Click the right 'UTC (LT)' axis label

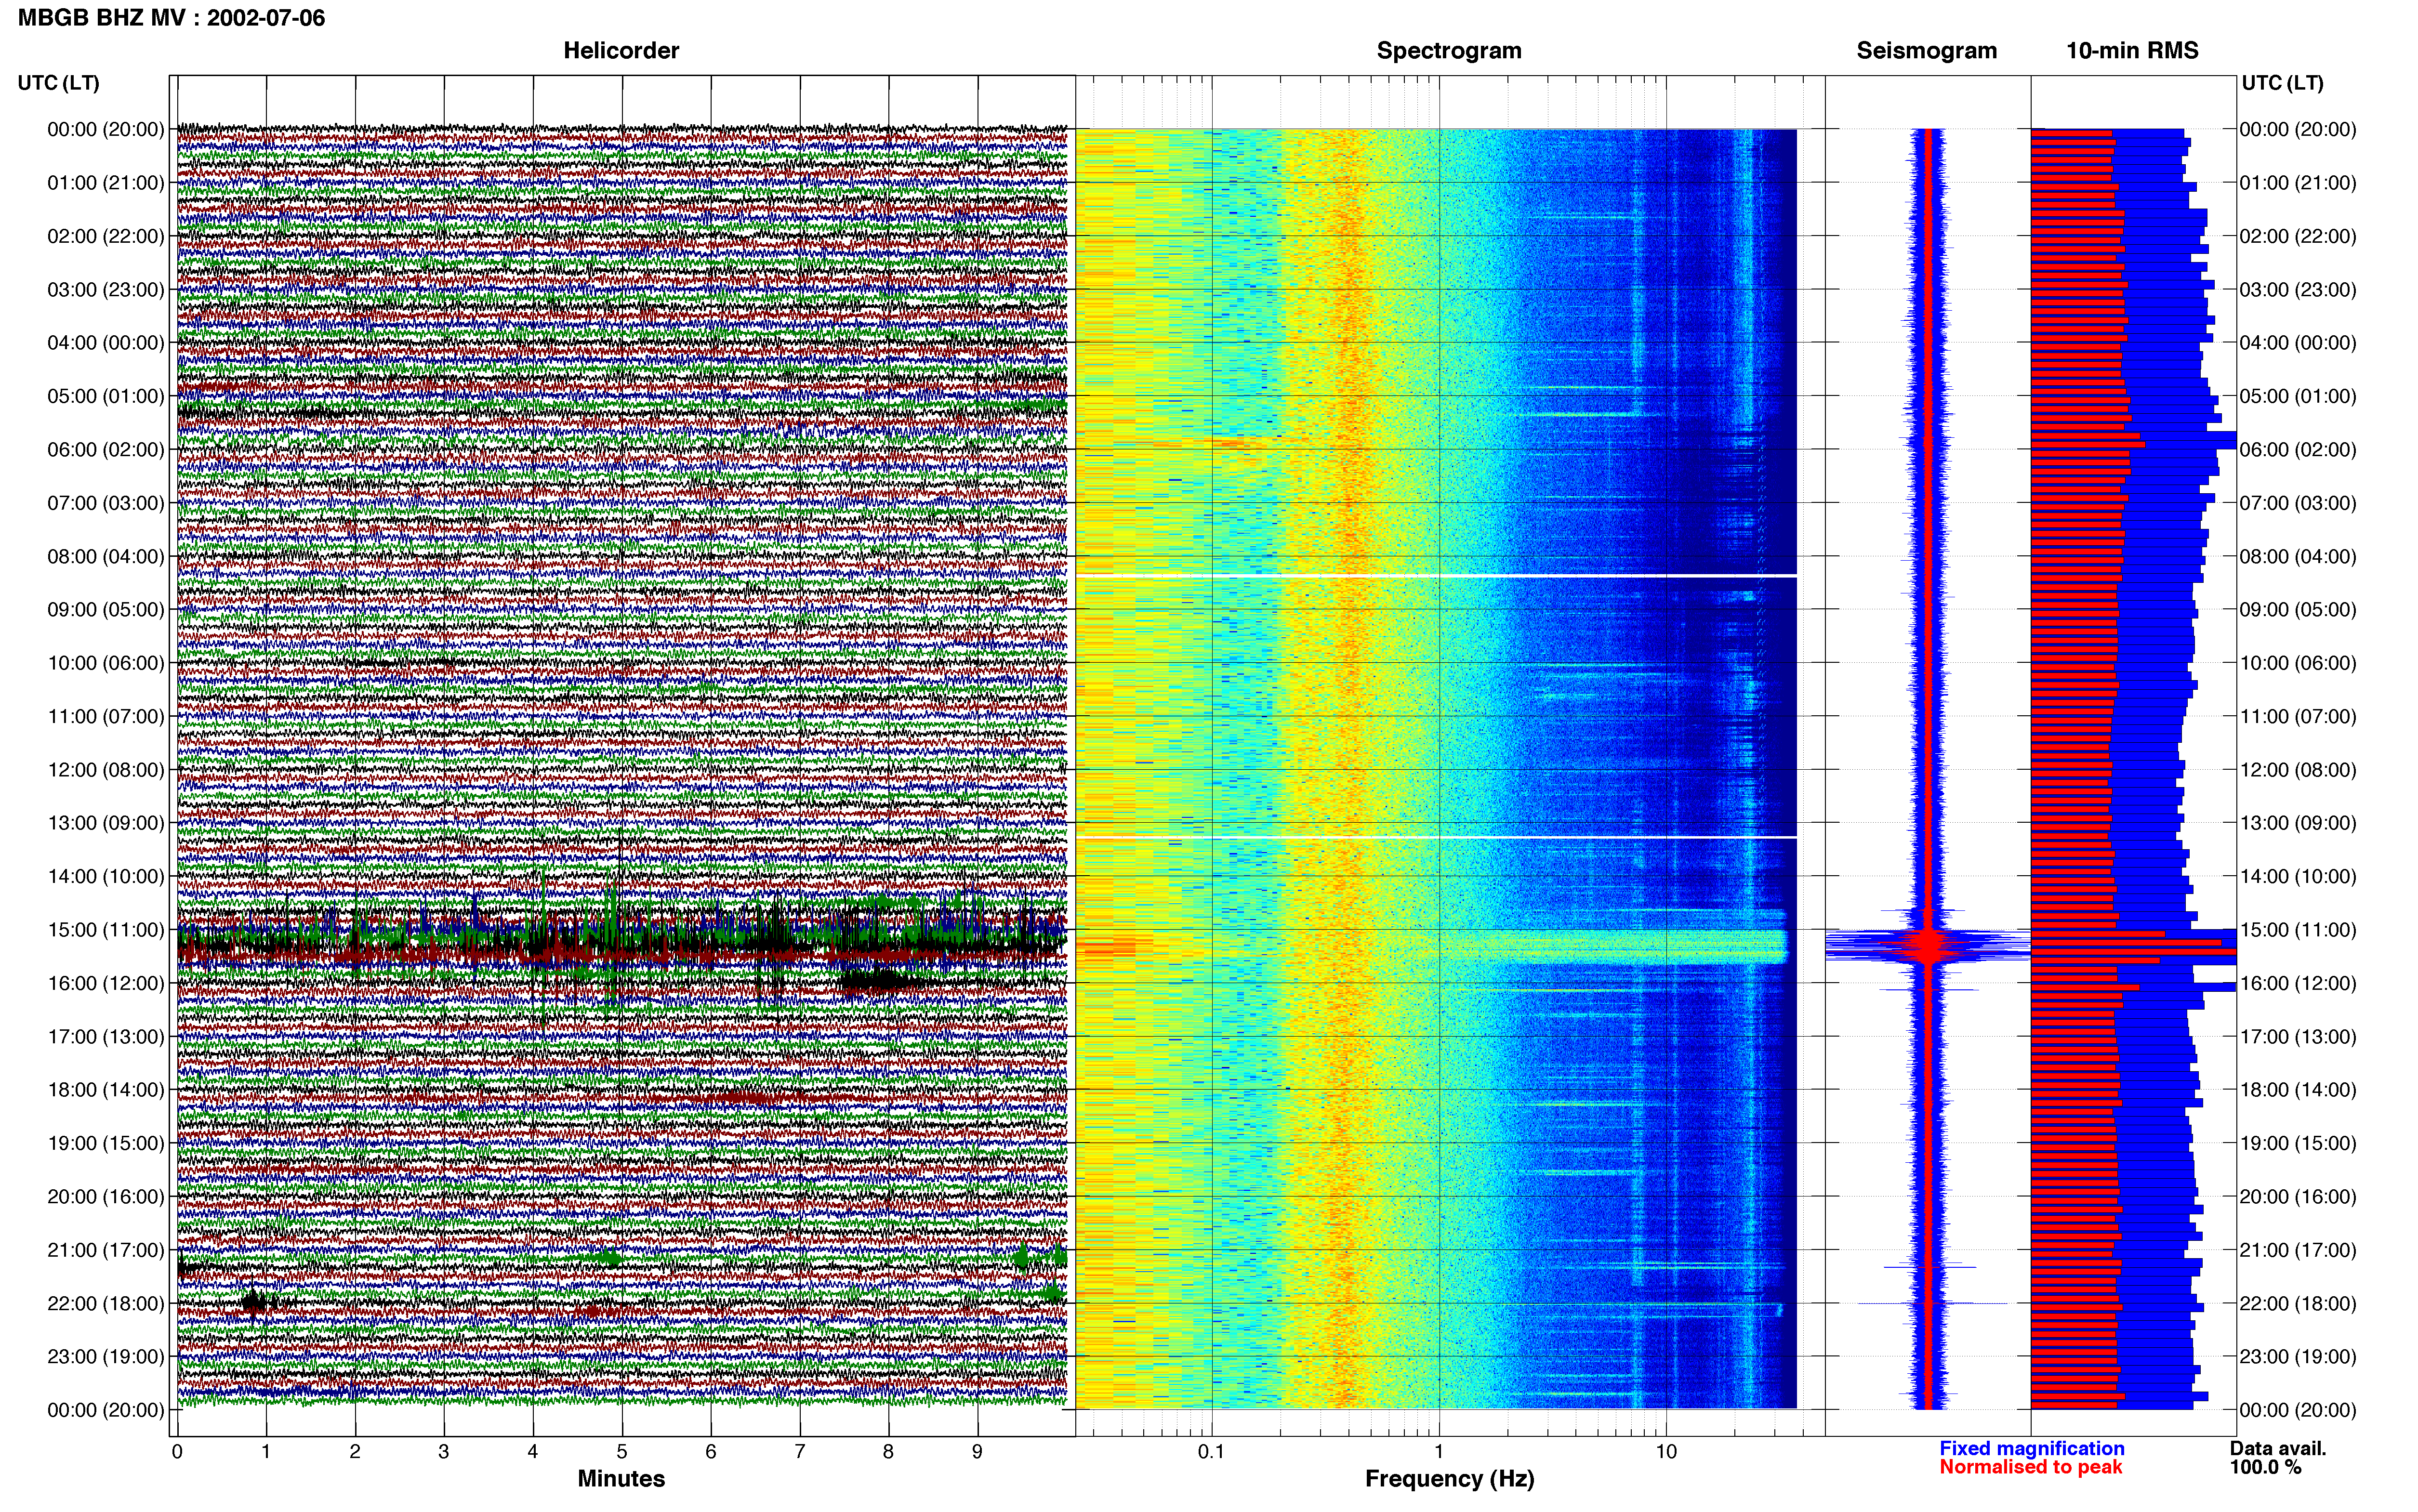point(2282,83)
